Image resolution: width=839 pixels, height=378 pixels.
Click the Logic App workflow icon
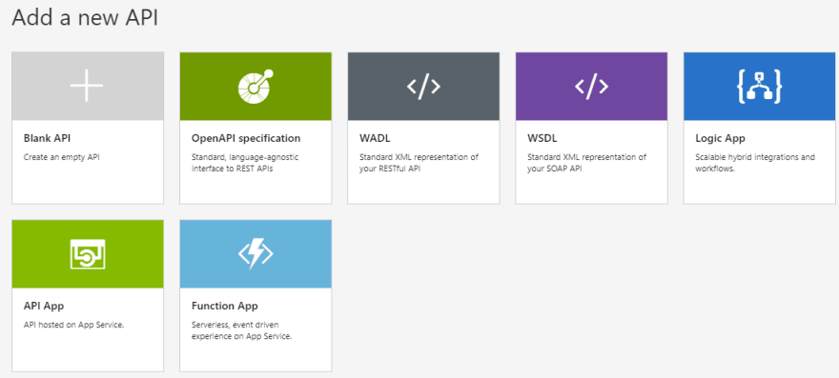(x=759, y=86)
